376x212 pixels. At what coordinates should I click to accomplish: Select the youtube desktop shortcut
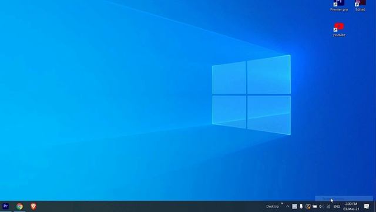[339, 30]
